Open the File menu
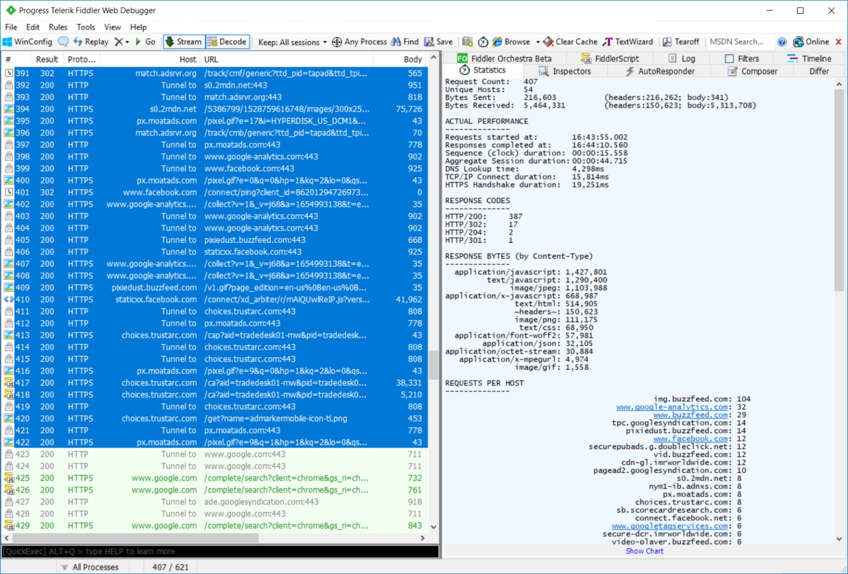Viewport: 848px width, 574px height. click(11, 27)
